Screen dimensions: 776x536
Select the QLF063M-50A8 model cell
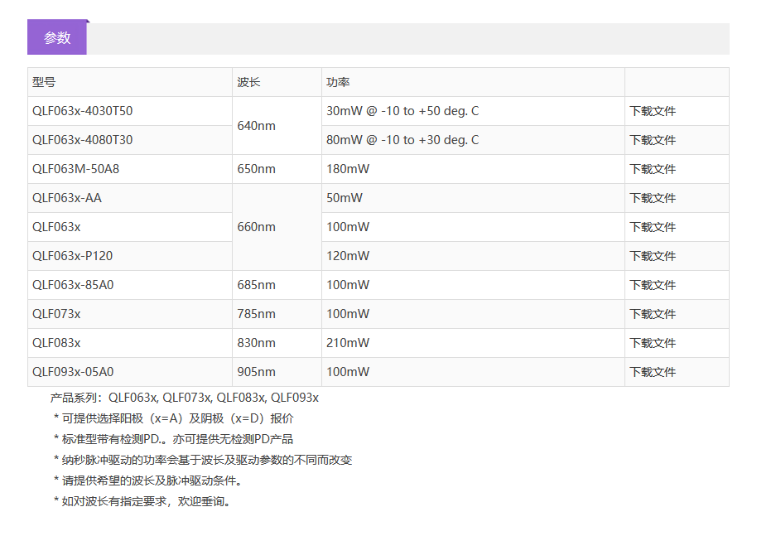[70, 169]
